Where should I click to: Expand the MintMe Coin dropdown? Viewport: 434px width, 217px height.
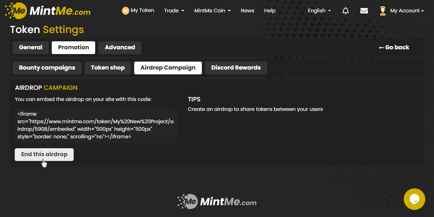(x=212, y=11)
